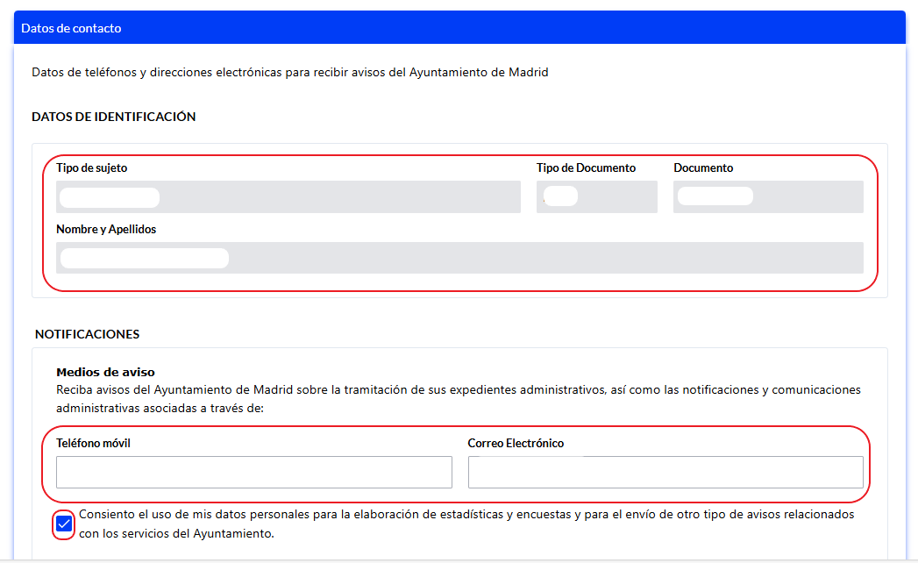Click the Datos de contacto header title
918x563 pixels.
pyautogui.click(x=71, y=28)
